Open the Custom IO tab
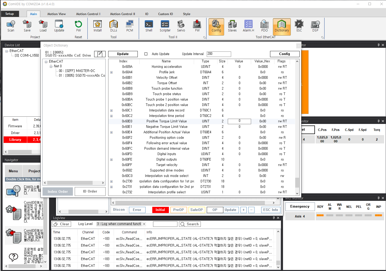 tap(166, 14)
